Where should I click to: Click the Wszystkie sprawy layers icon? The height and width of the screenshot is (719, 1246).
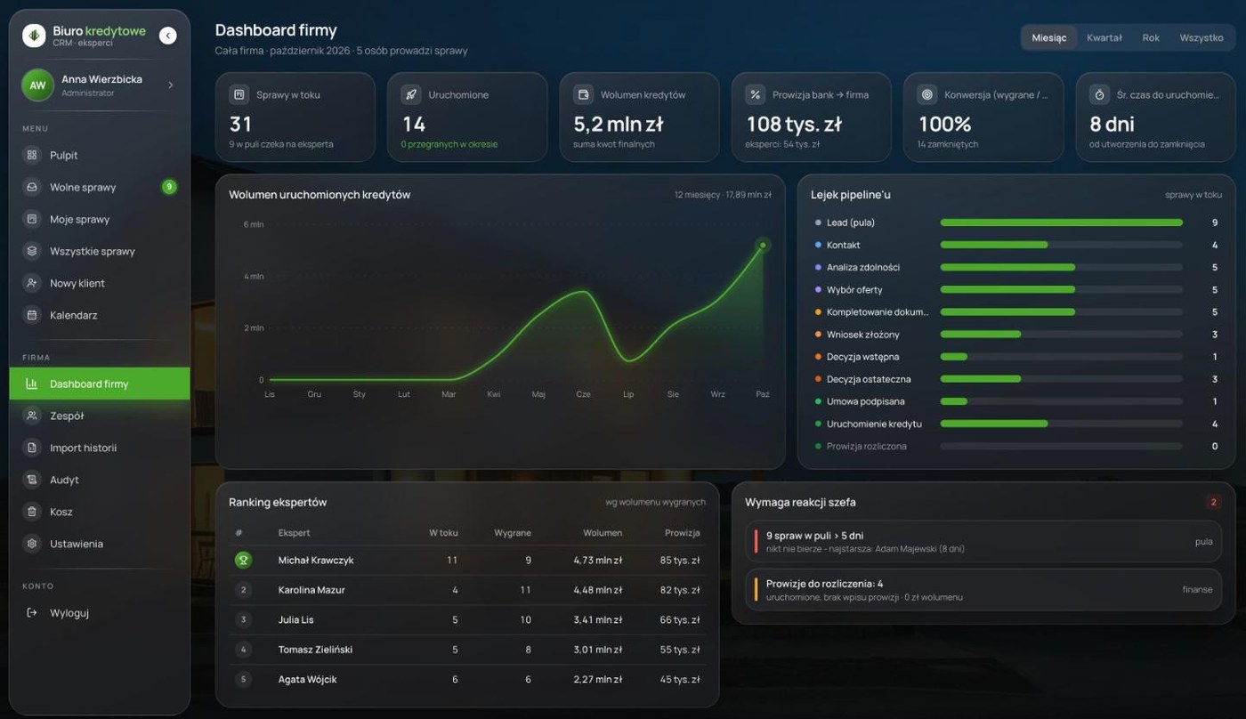(32, 251)
